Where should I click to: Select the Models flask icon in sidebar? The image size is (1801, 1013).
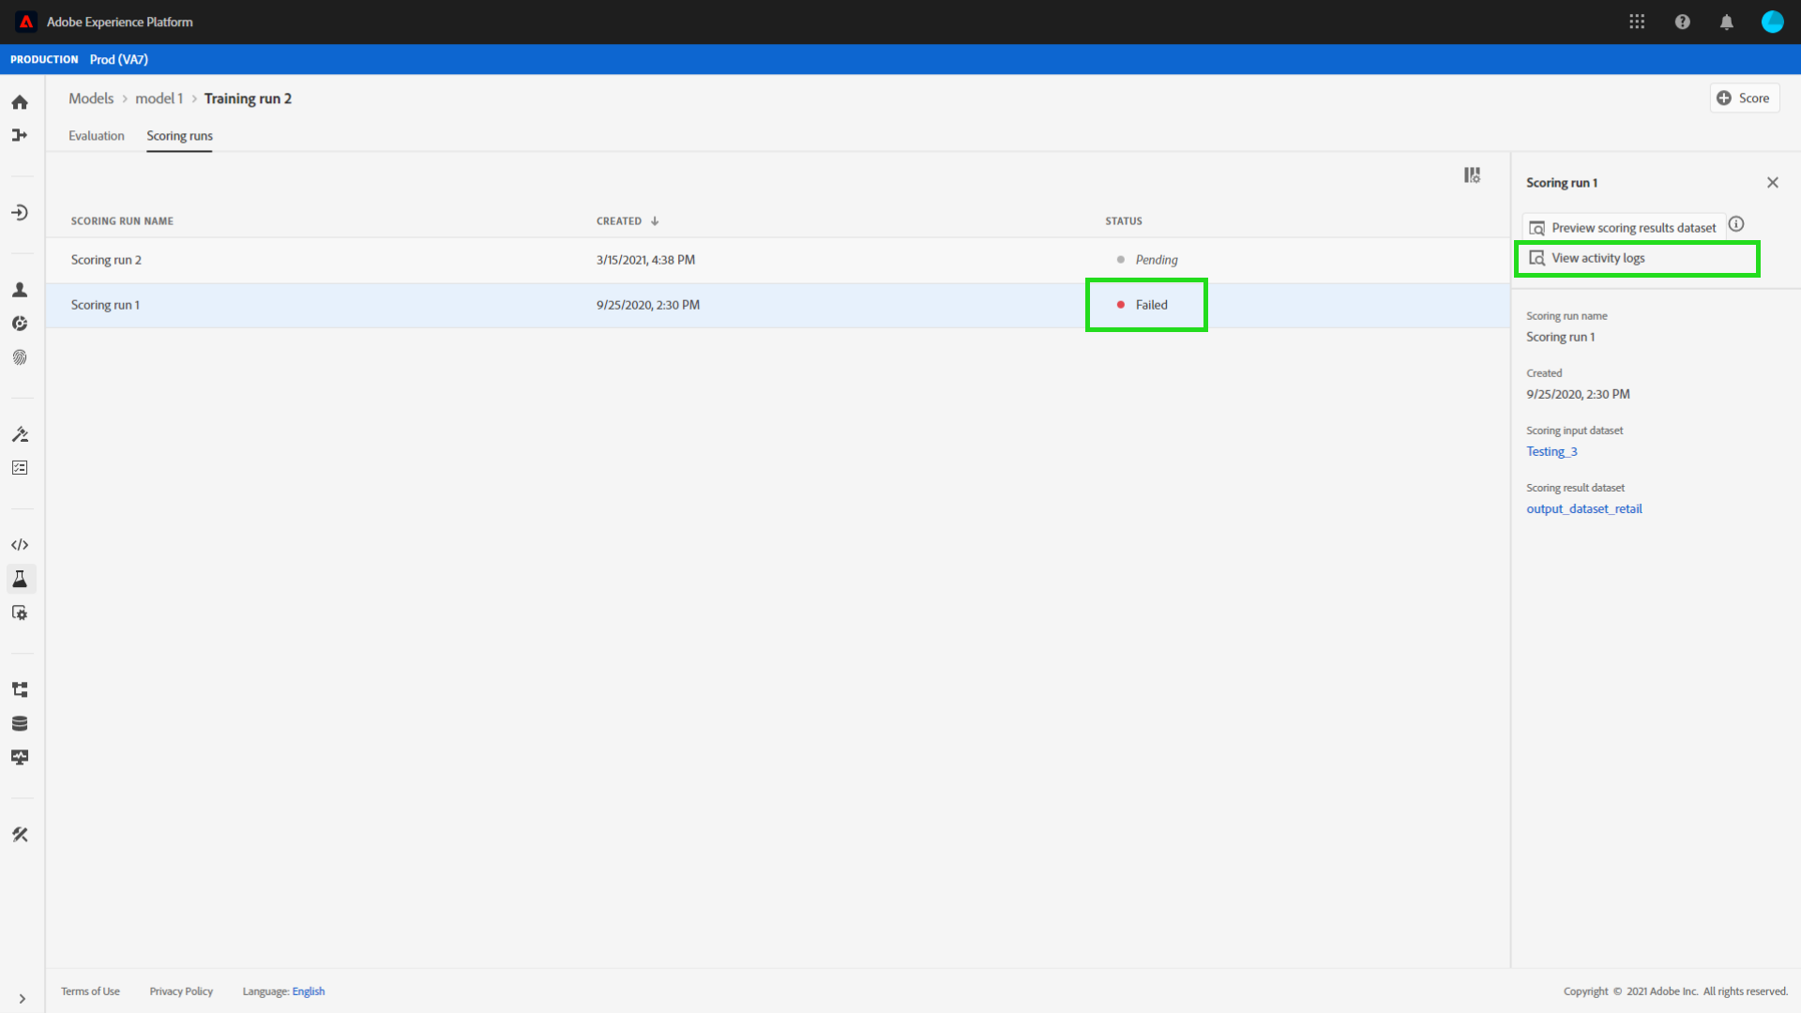(20, 579)
